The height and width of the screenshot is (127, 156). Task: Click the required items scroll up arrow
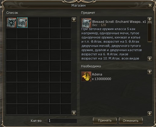pyautogui.click(x=150, y=72)
